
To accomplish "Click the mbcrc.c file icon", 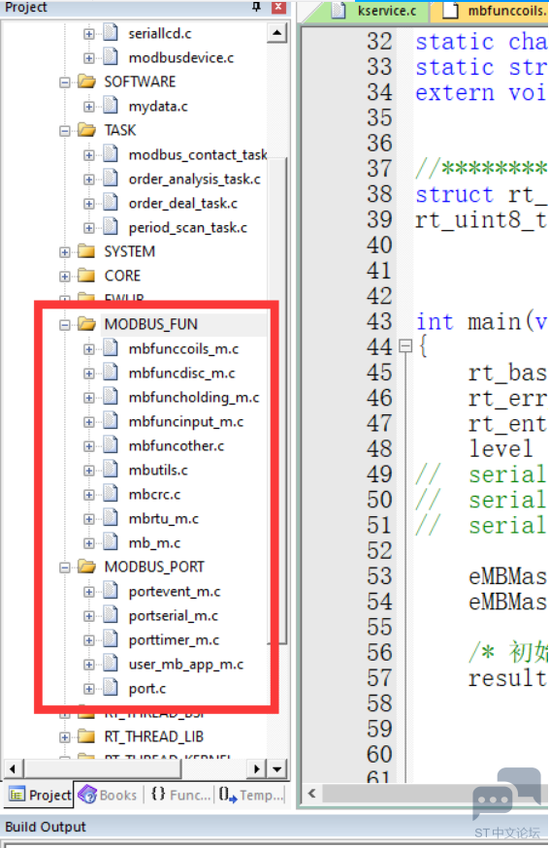I will pos(111,494).
